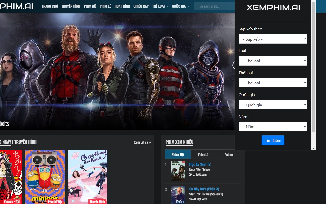Switch to the Phim Lẻ tab
Viewport: 326px width, 204px height.
[203, 154]
